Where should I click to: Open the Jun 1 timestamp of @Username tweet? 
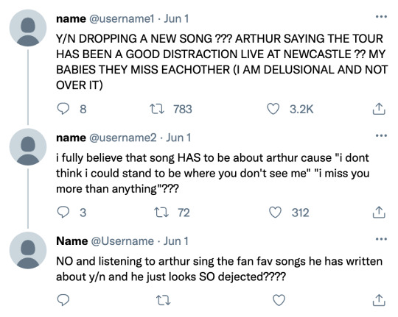pyautogui.click(x=175, y=241)
